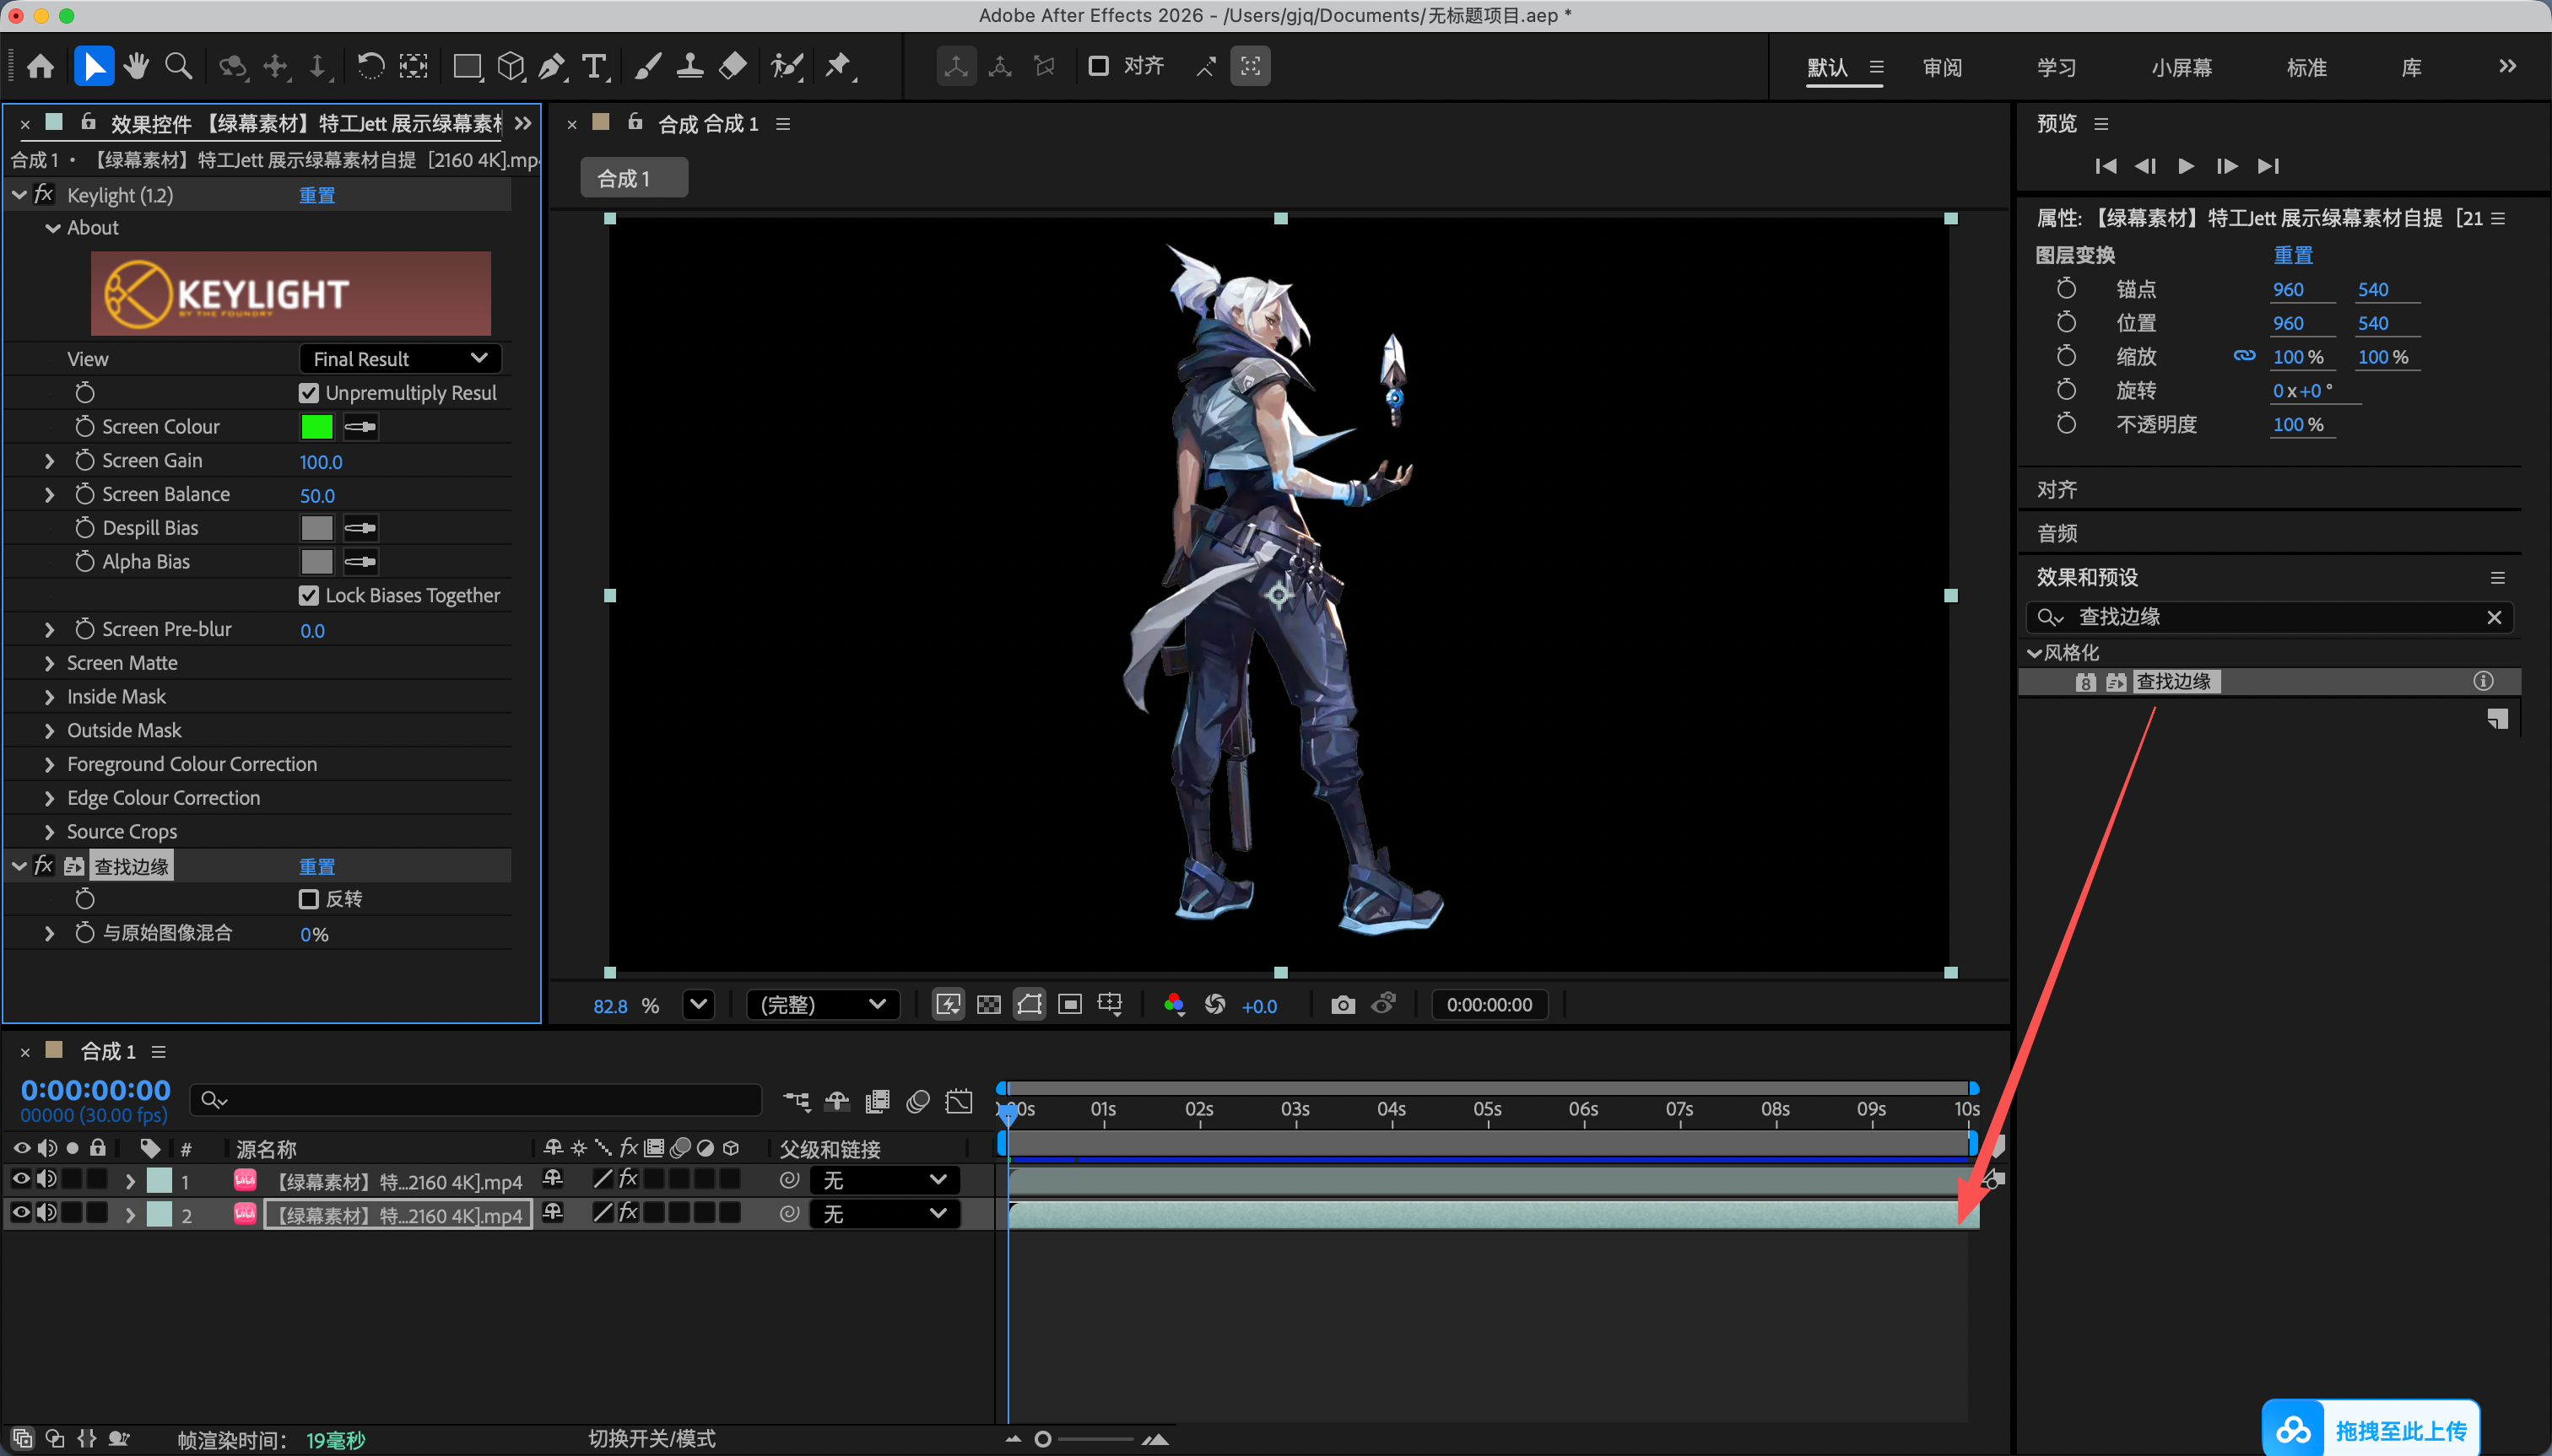Open the View Final Result dropdown

(x=400, y=358)
